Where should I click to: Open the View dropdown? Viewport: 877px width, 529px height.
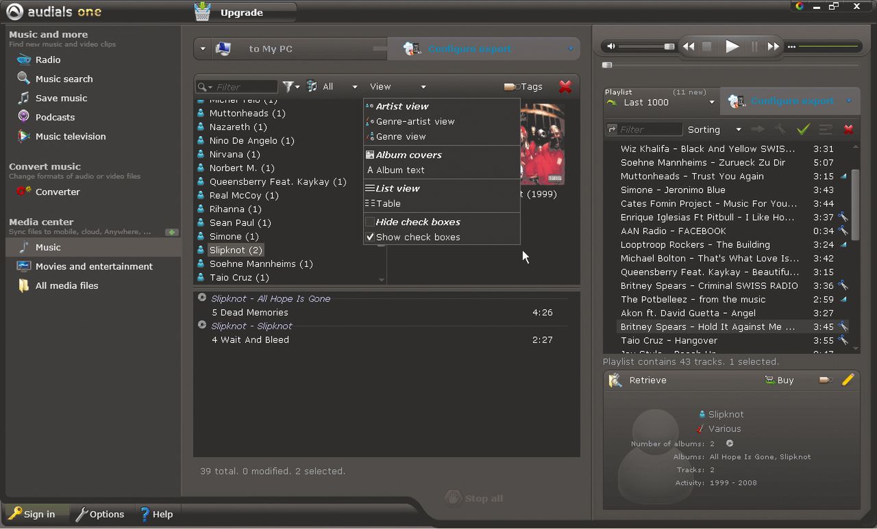tap(397, 86)
